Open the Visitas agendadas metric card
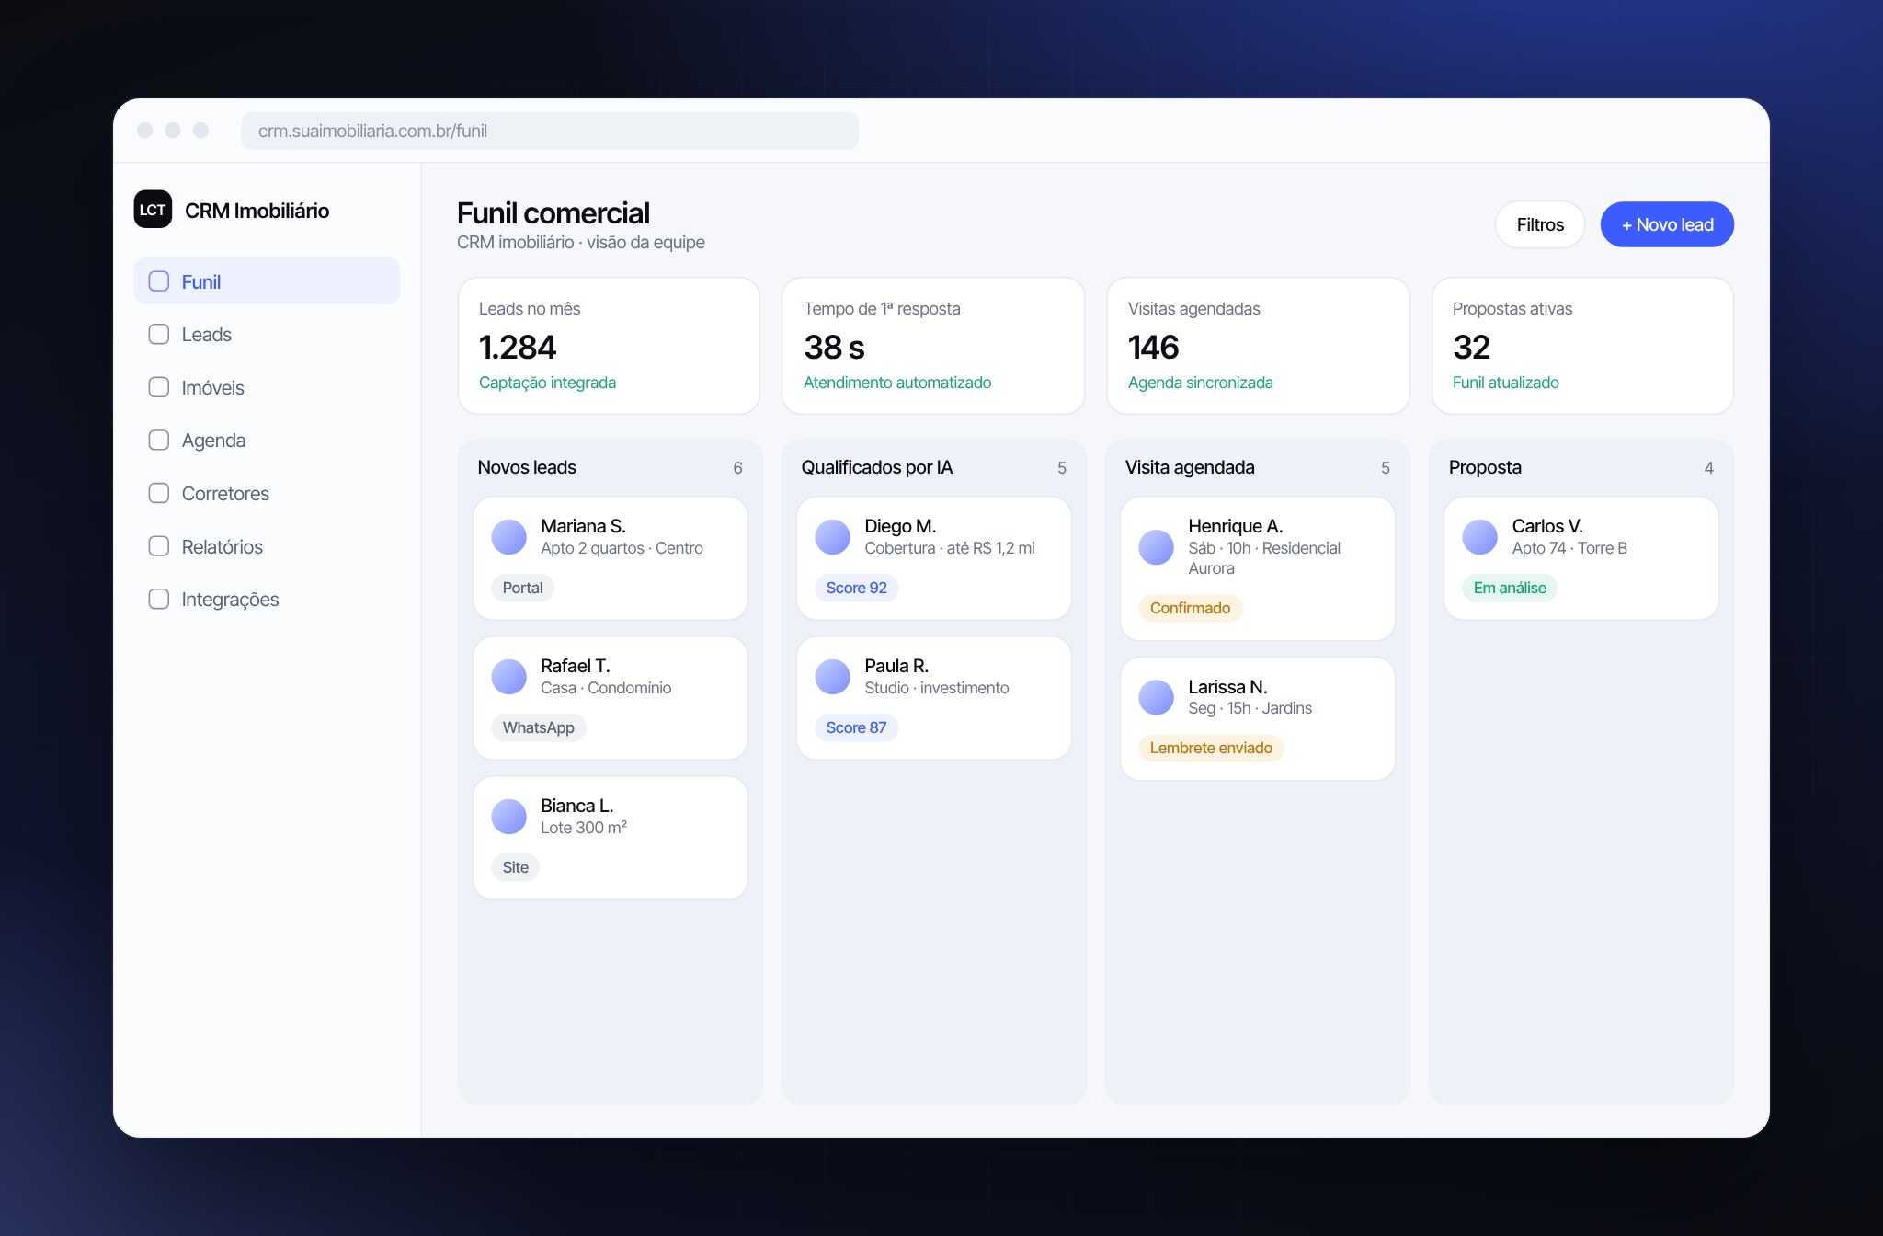This screenshot has height=1236, width=1883. (1258, 346)
